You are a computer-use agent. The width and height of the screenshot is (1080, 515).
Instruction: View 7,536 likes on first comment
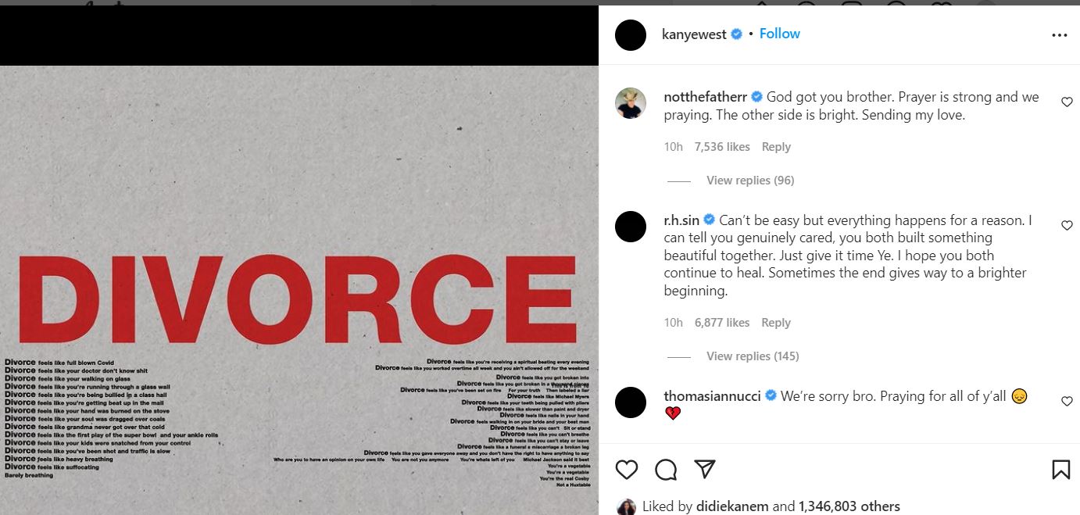tap(721, 147)
